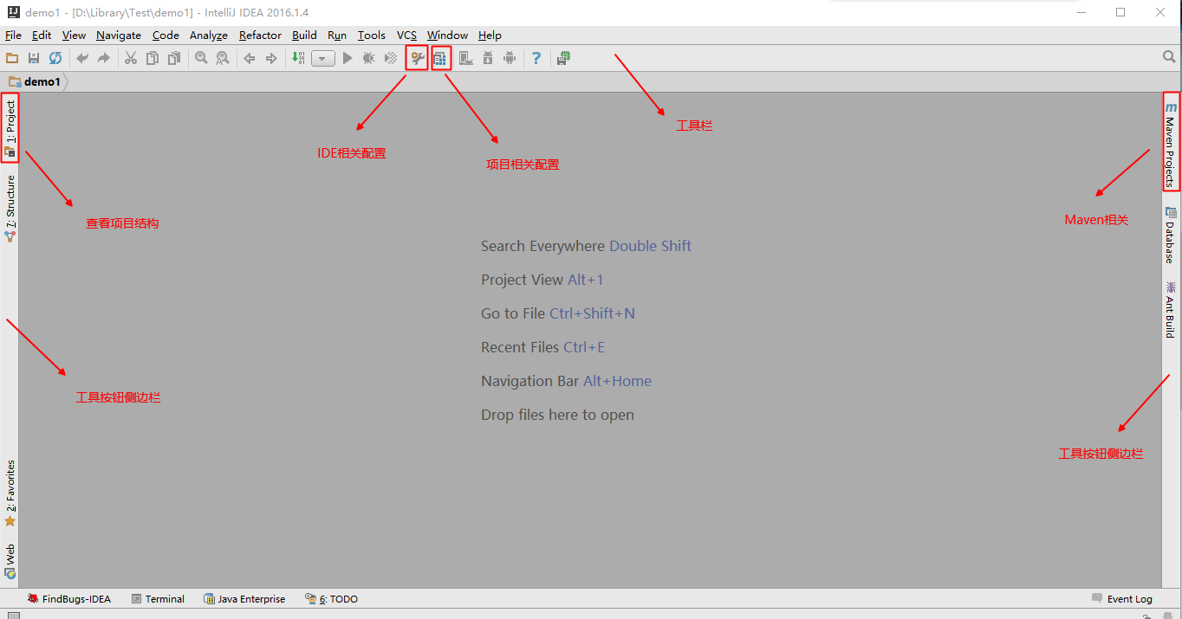Image resolution: width=1182 pixels, height=619 pixels.
Task: Open the Analyze menu
Action: point(209,35)
